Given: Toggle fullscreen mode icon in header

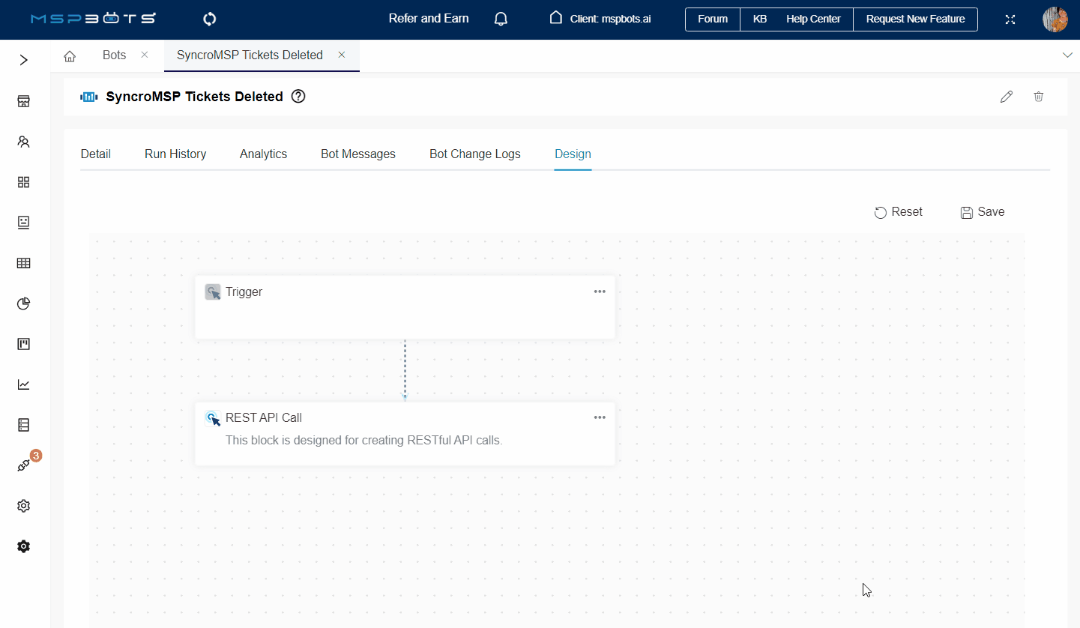Looking at the screenshot, I should pyautogui.click(x=1010, y=19).
